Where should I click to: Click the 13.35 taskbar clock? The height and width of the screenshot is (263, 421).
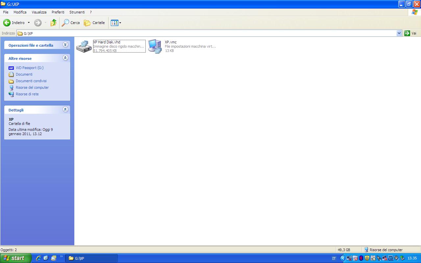click(412, 258)
